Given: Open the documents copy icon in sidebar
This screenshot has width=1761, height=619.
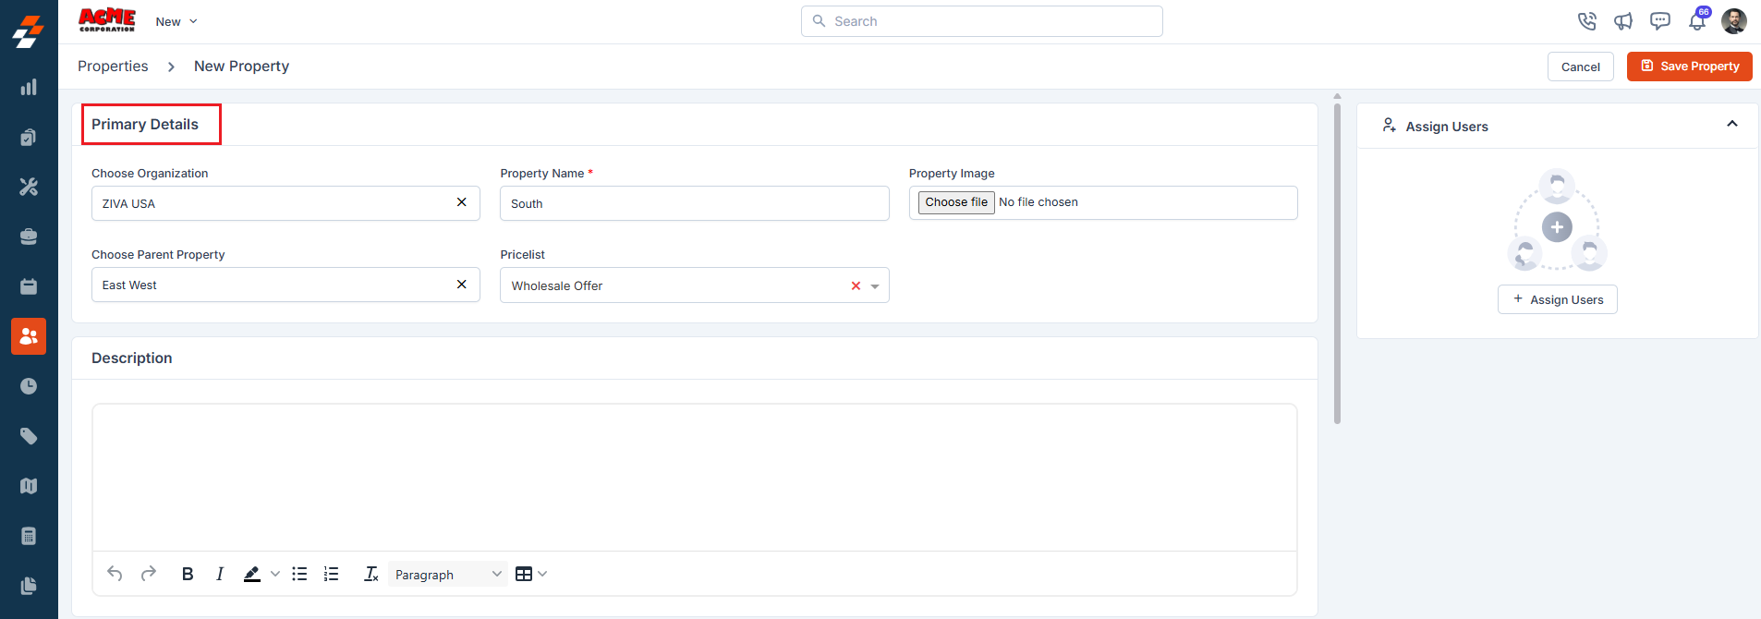Looking at the screenshot, I should (29, 586).
